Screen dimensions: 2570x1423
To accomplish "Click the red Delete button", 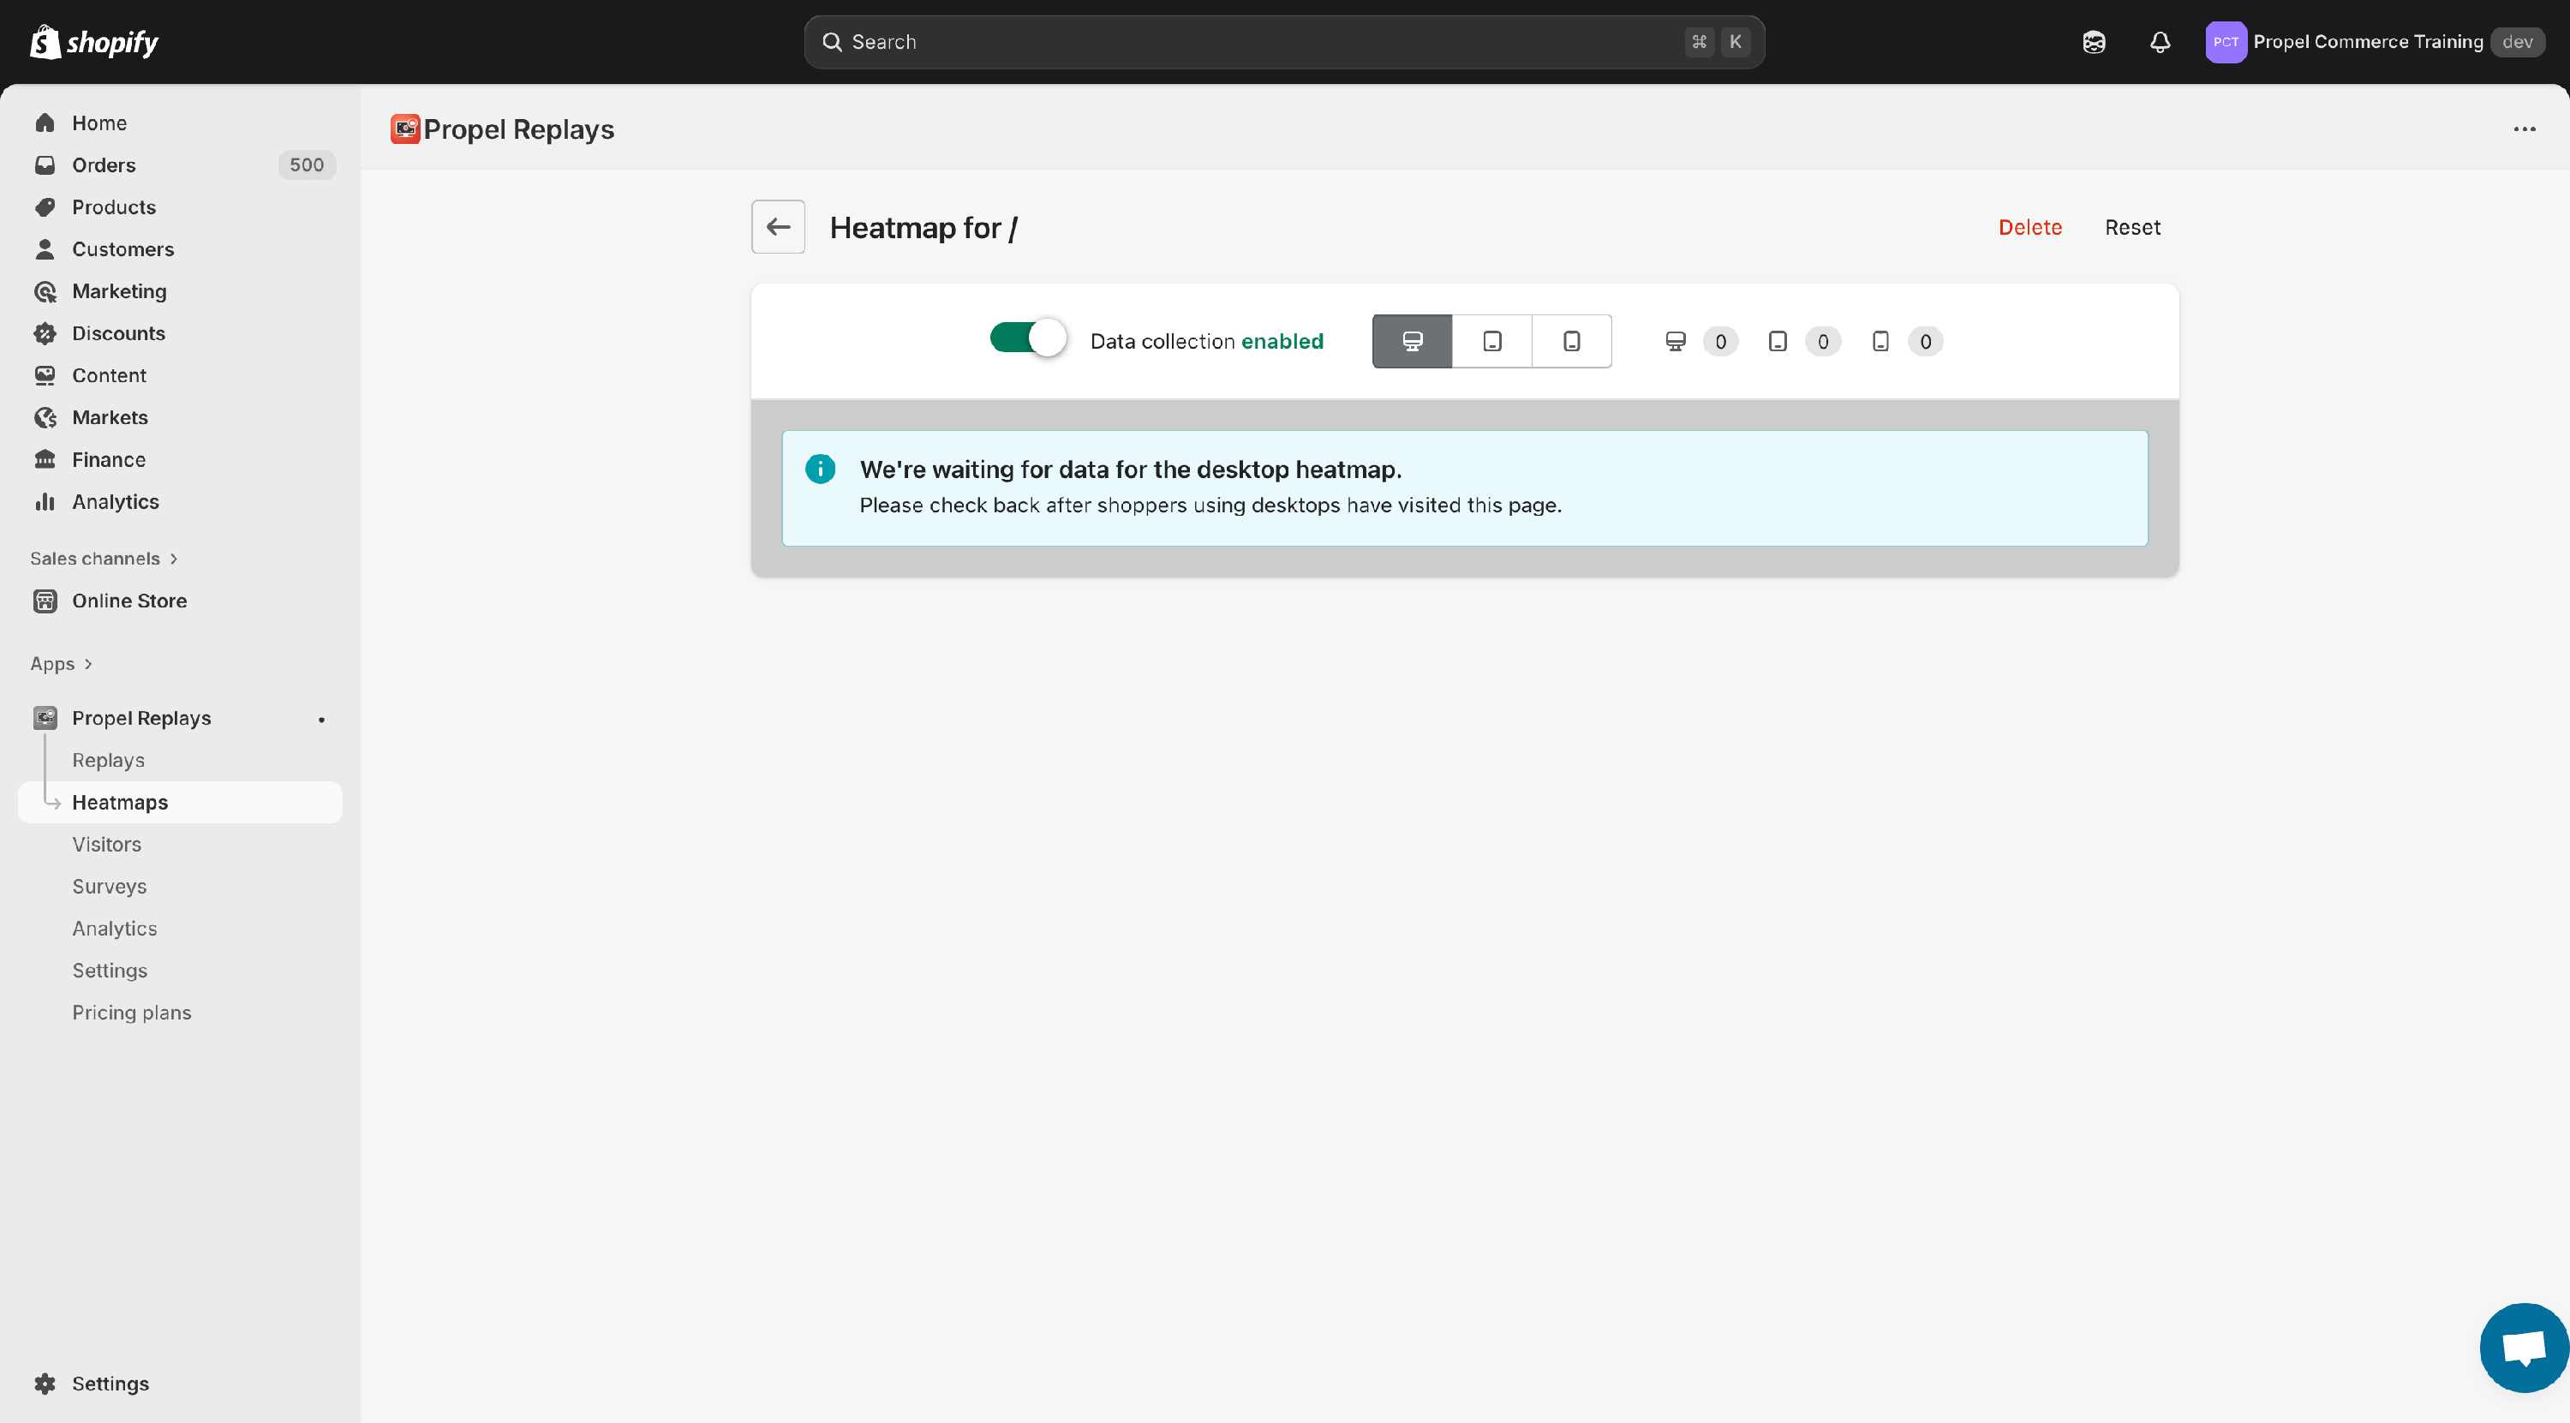I will click(x=2029, y=228).
